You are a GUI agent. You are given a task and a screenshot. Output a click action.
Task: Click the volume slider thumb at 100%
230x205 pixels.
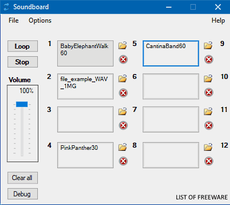[22, 104]
